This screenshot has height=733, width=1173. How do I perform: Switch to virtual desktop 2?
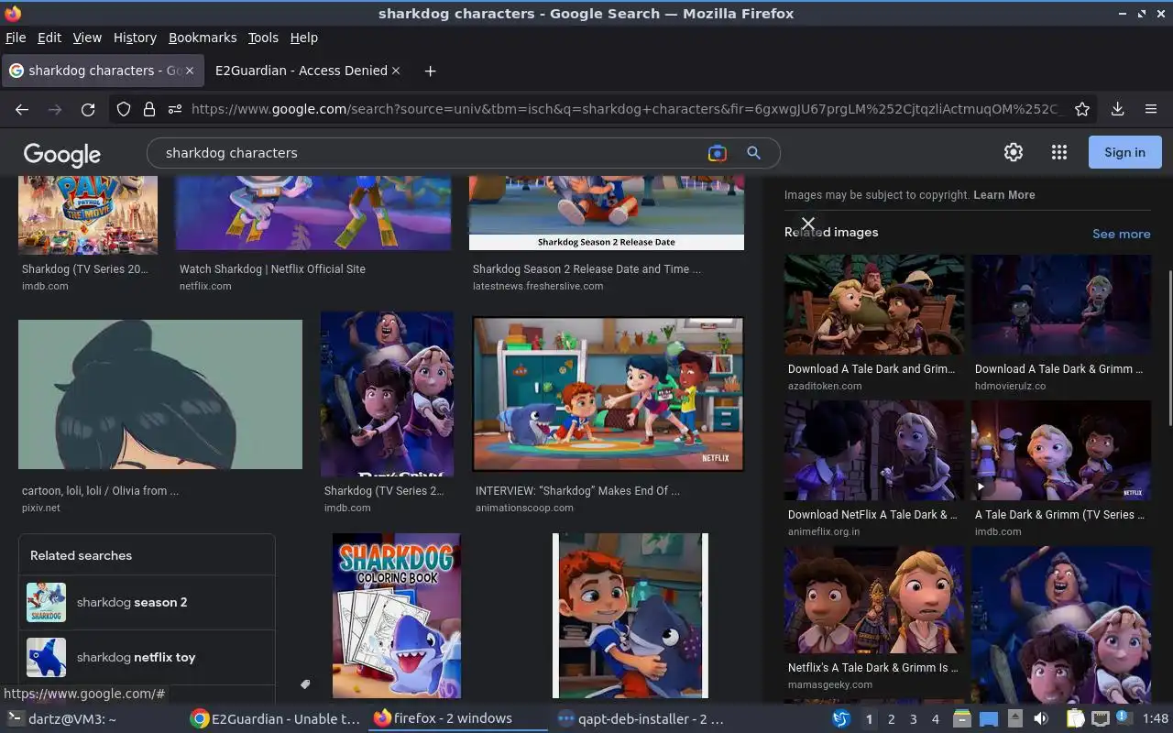[891, 719]
